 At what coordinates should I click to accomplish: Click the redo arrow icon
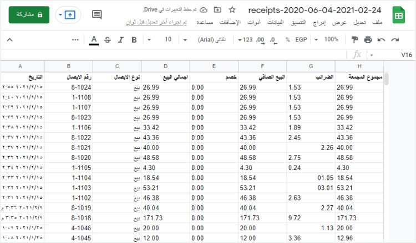pyautogui.click(x=395, y=40)
